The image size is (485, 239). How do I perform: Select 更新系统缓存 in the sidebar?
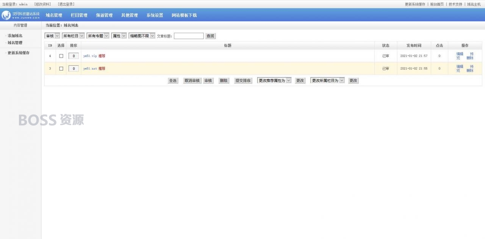point(19,53)
